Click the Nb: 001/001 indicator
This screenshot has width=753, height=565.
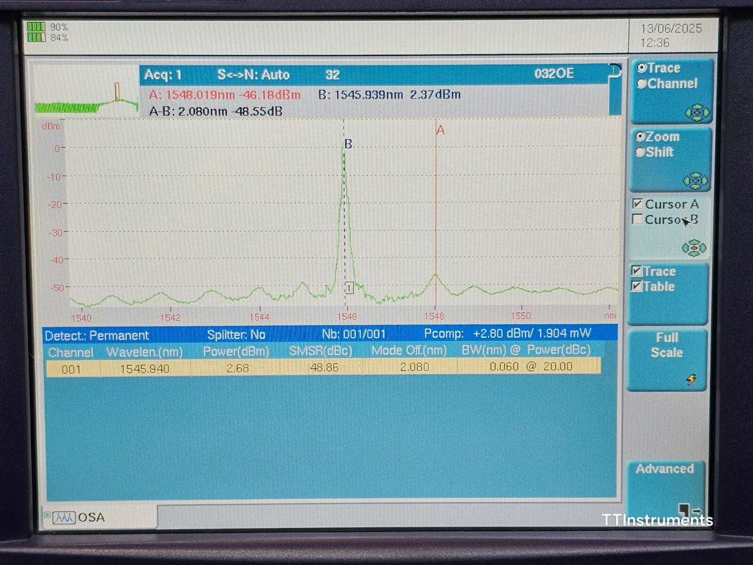pyautogui.click(x=354, y=334)
